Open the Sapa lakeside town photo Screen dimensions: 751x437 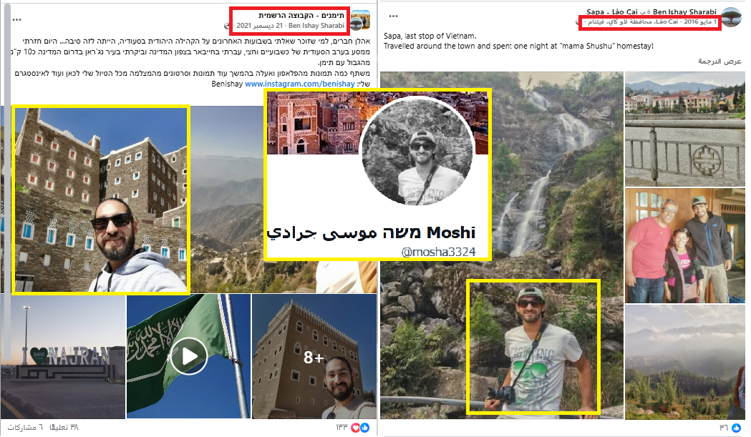[685, 129]
